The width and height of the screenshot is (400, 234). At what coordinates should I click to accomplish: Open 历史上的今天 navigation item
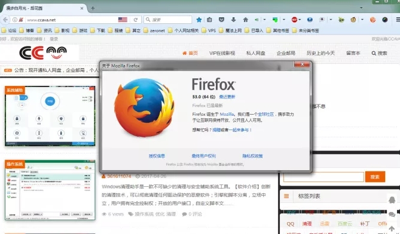click(x=320, y=53)
